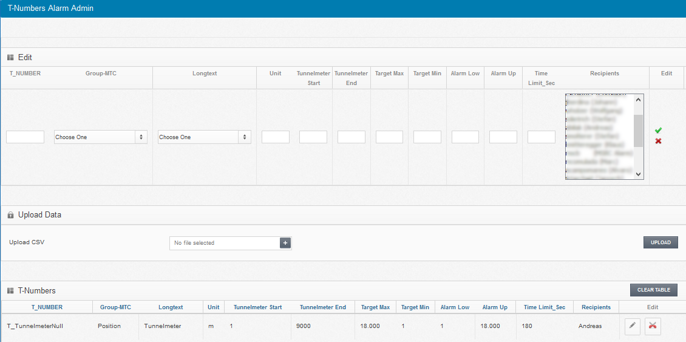686x342 pixels.
Task: Click the green checkmark save icon
Action: click(658, 131)
